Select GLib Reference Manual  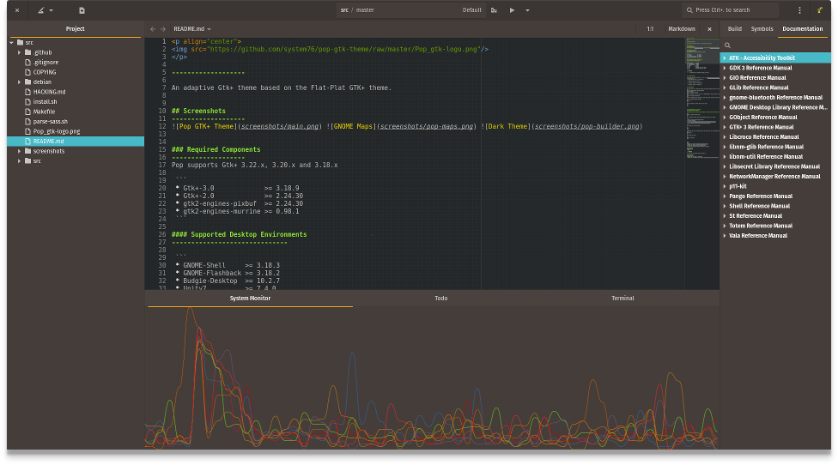click(x=759, y=88)
